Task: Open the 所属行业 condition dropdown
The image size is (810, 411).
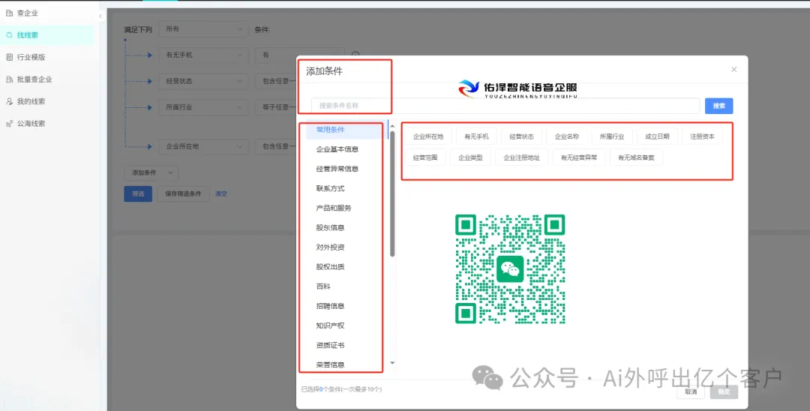Action: (x=203, y=107)
